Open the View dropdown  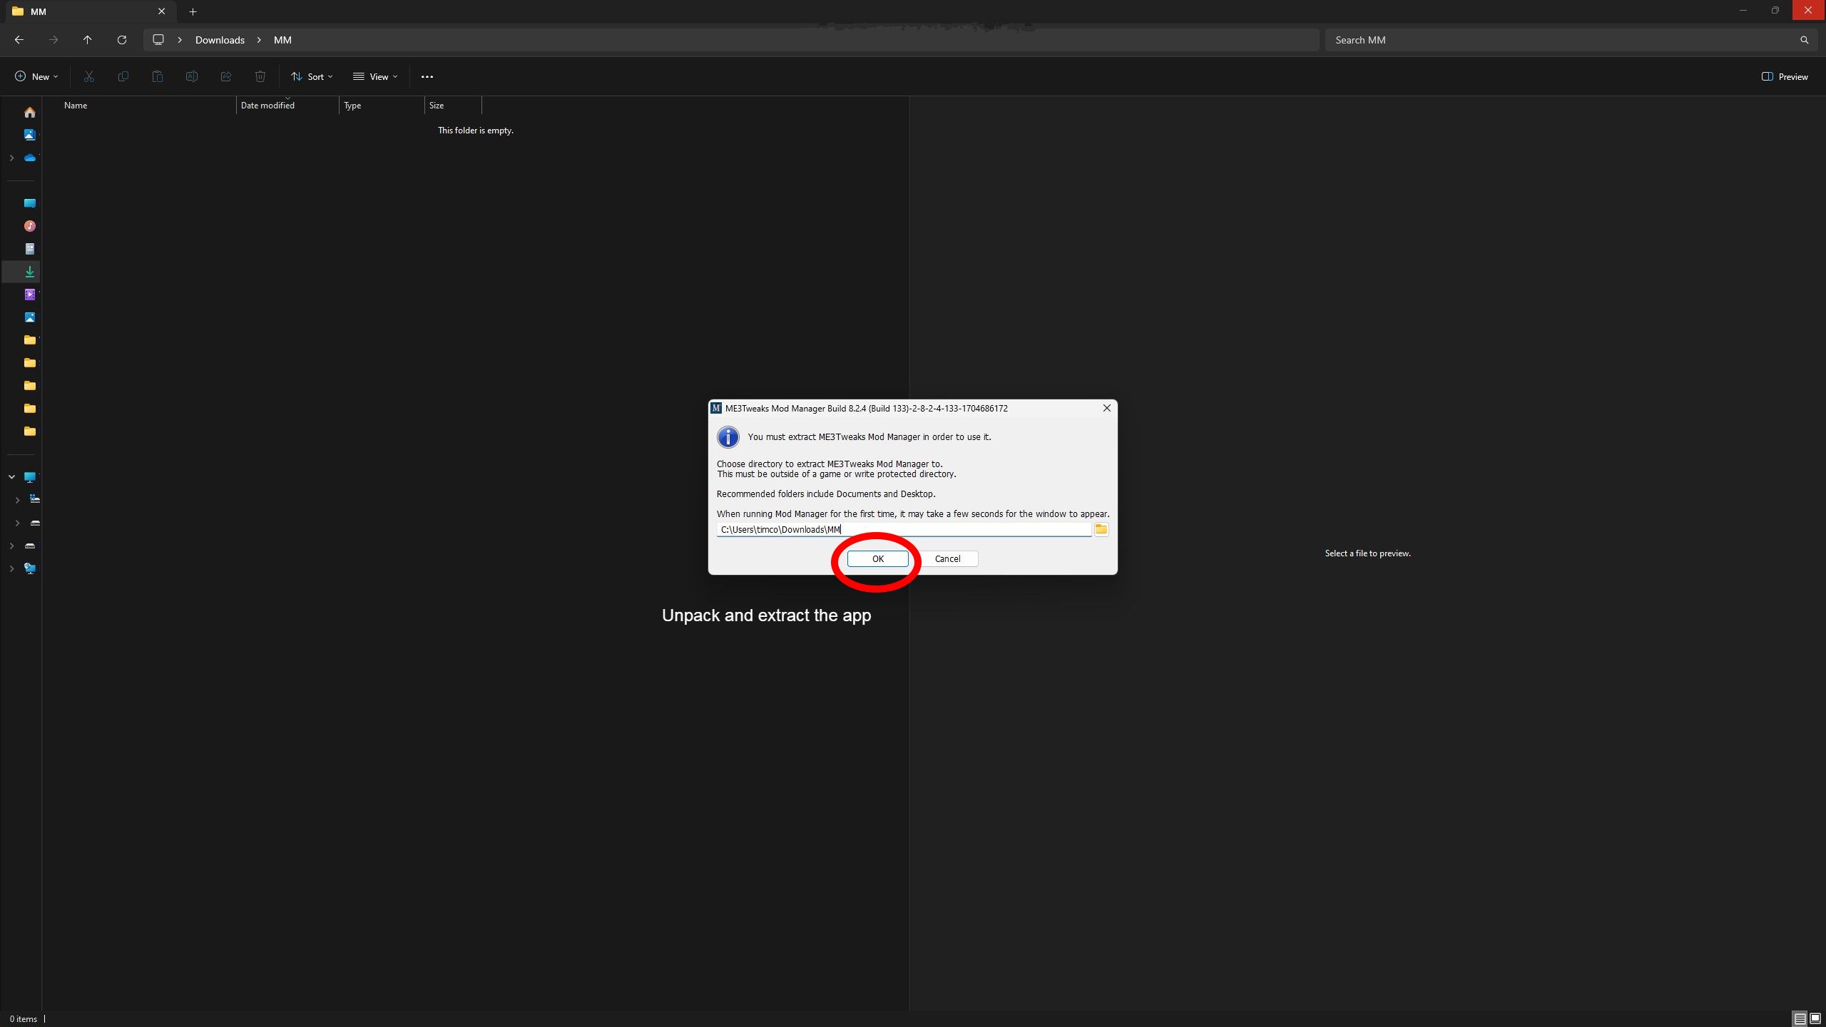coord(375,77)
